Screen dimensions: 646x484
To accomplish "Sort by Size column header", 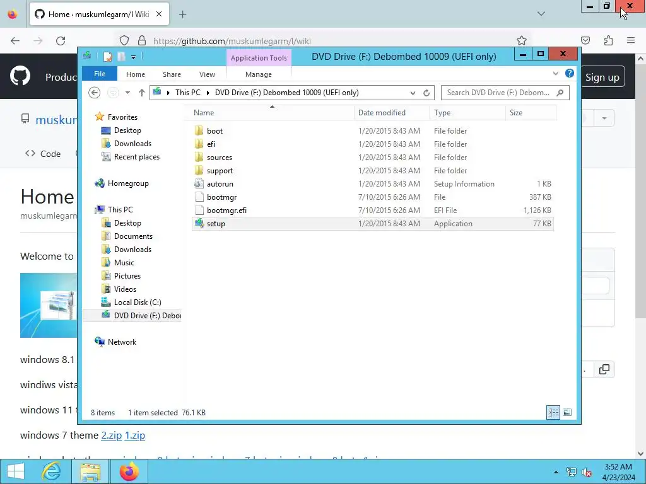I will point(531,113).
